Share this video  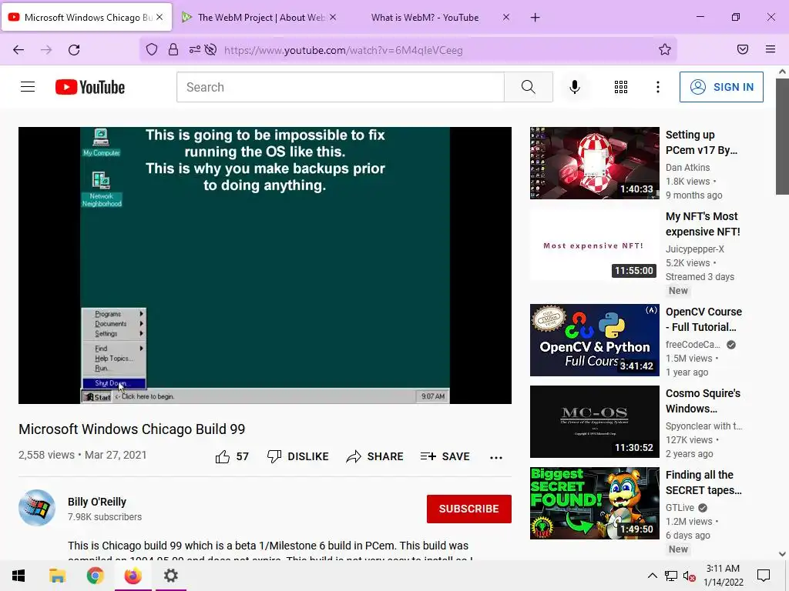[x=375, y=456]
